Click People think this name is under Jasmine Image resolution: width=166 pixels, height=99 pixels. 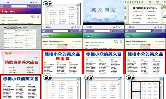[54, 41]
